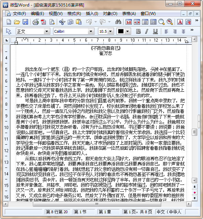Click the vertical scrollbar thumb
Image resolution: width=203 pixels, height=219 pixels.
point(194,132)
